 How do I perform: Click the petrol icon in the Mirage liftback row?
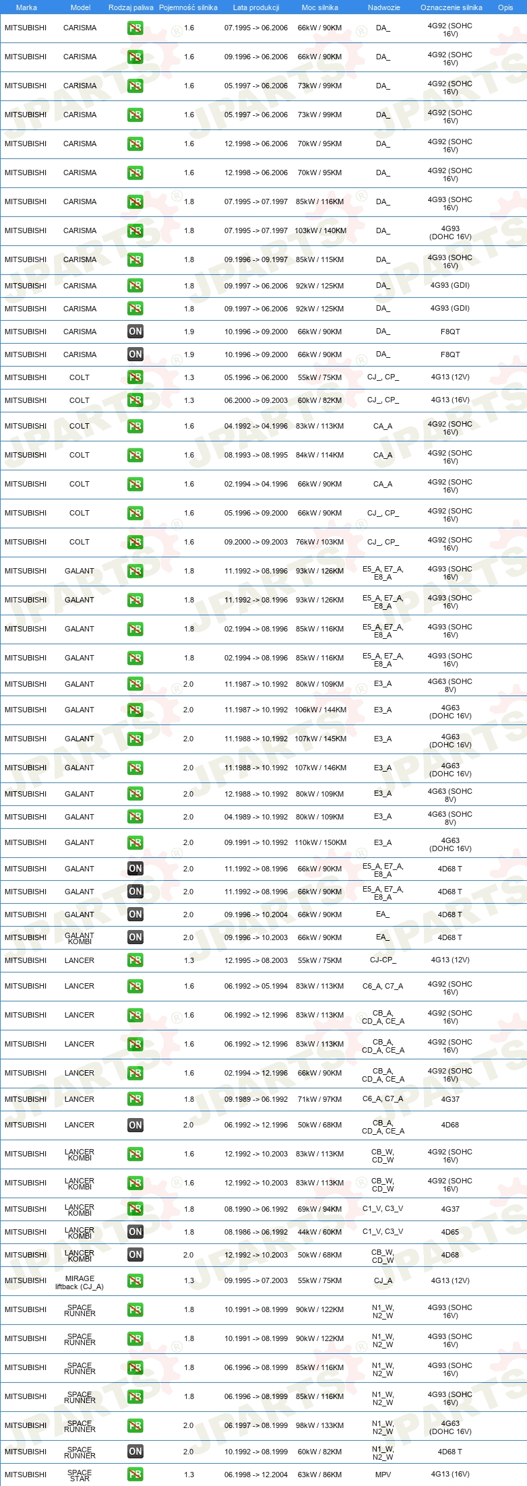(135, 1280)
